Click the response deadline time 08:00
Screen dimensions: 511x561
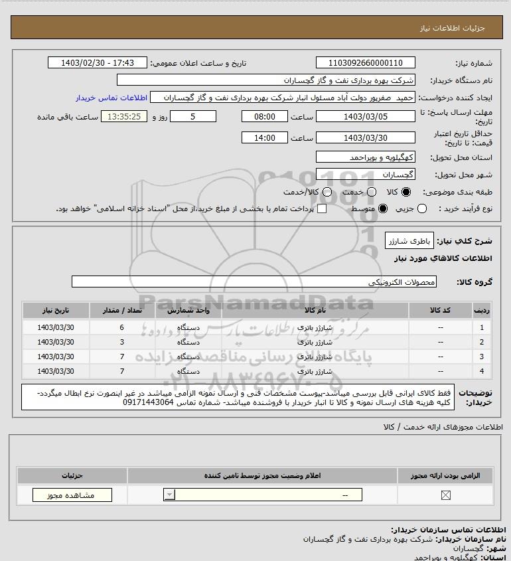(265, 116)
